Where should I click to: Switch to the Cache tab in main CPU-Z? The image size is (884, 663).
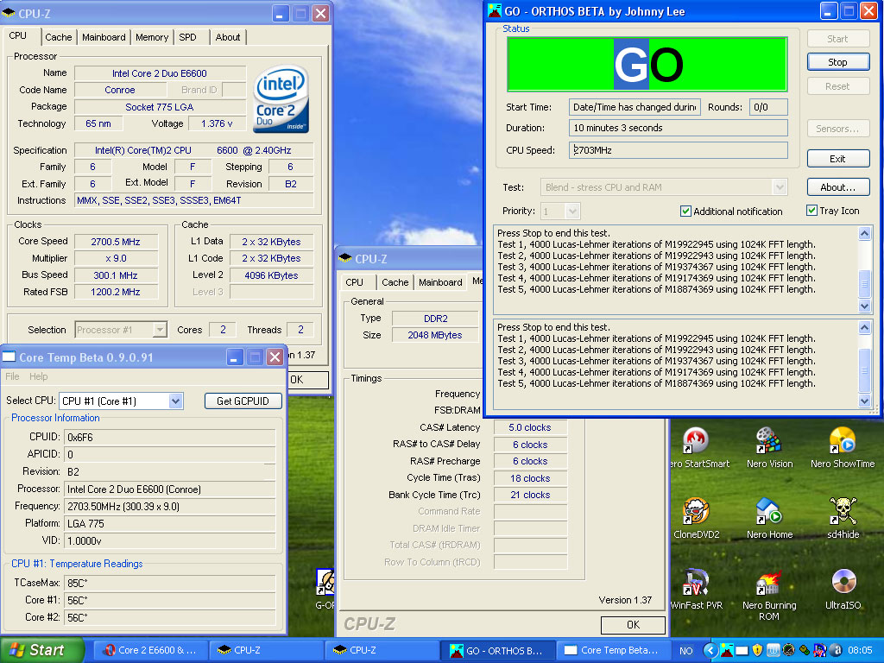tap(59, 37)
